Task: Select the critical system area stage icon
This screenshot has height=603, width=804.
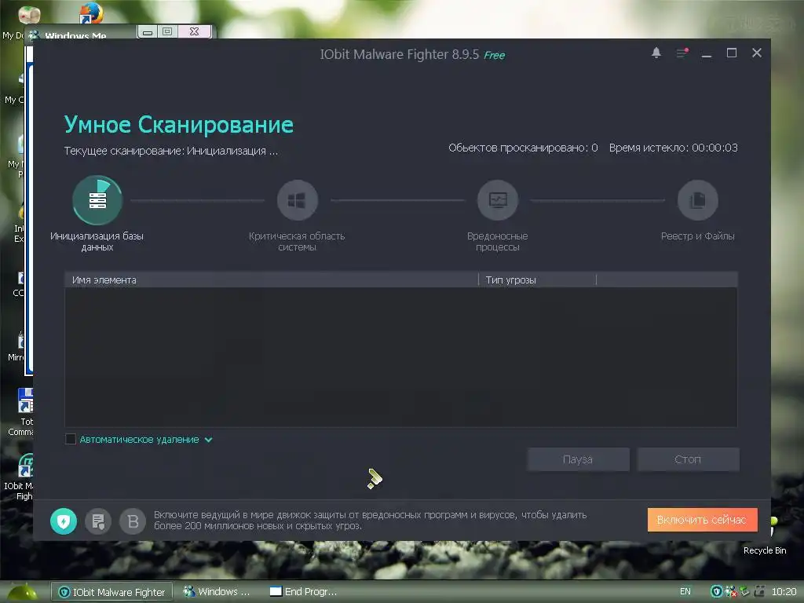Action: click(x=297, y=200)
